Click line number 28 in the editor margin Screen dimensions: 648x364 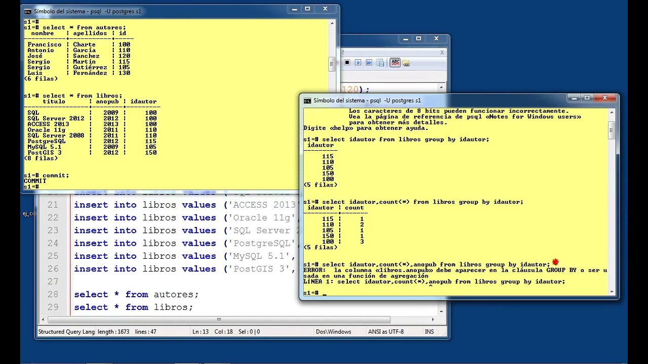pos(53,294)
